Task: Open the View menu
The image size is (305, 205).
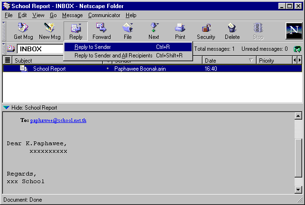Action: pyautogui.click(x=38, y=15)
